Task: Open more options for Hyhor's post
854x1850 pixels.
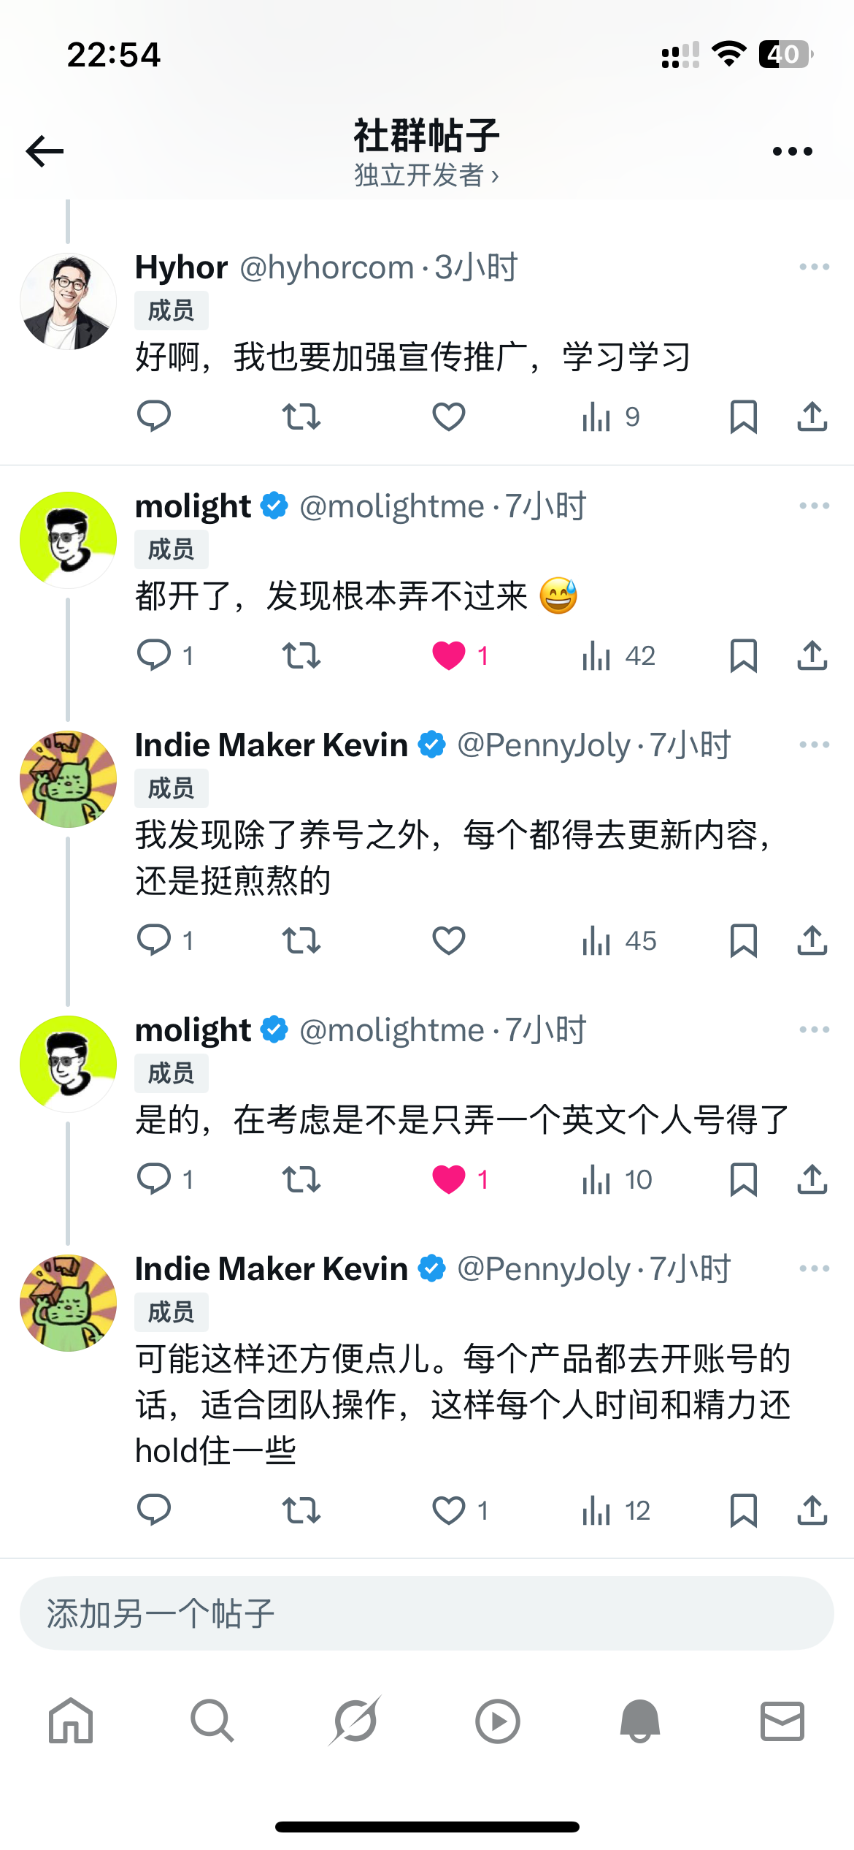Action: click(x=814, y=267)
